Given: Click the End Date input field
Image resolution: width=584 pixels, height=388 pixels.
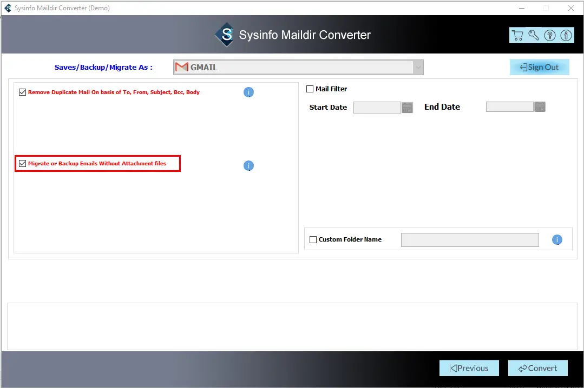Looking at the screenshot, I should pyautogui.click(x=509, y=107).
